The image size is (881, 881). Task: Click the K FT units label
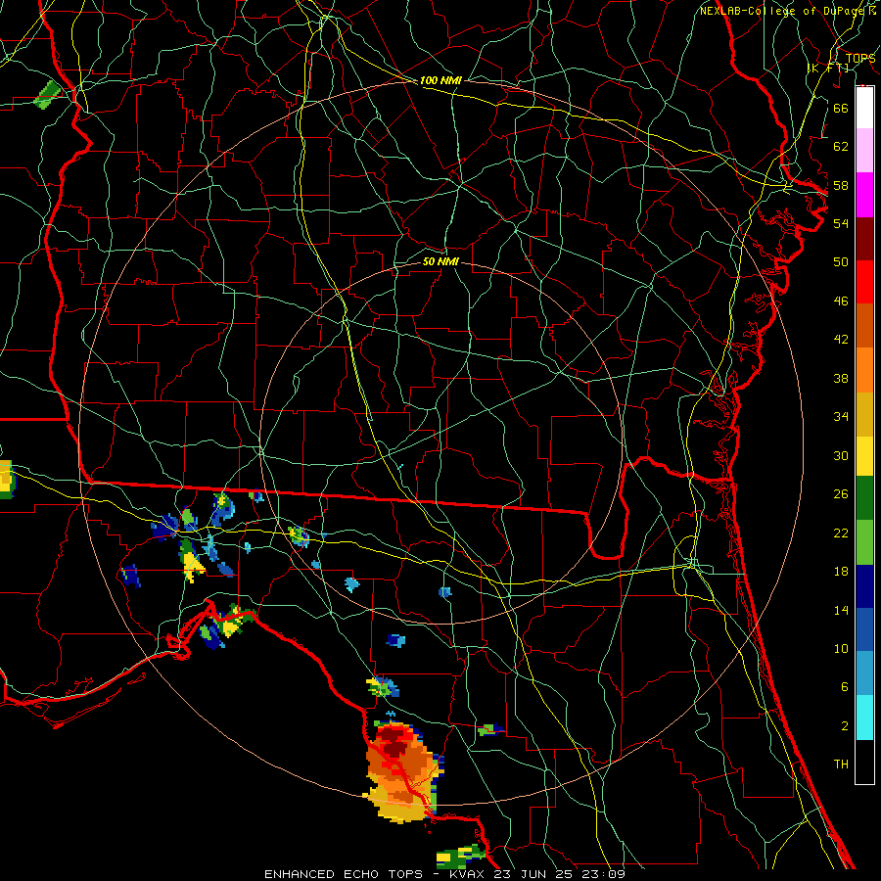827,68
